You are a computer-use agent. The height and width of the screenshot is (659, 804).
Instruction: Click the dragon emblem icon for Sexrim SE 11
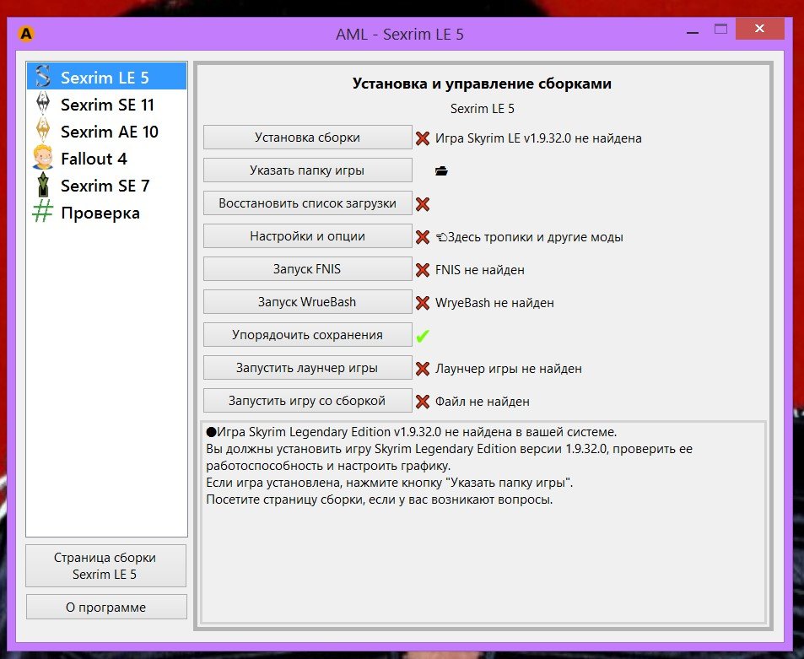(42, 105)
